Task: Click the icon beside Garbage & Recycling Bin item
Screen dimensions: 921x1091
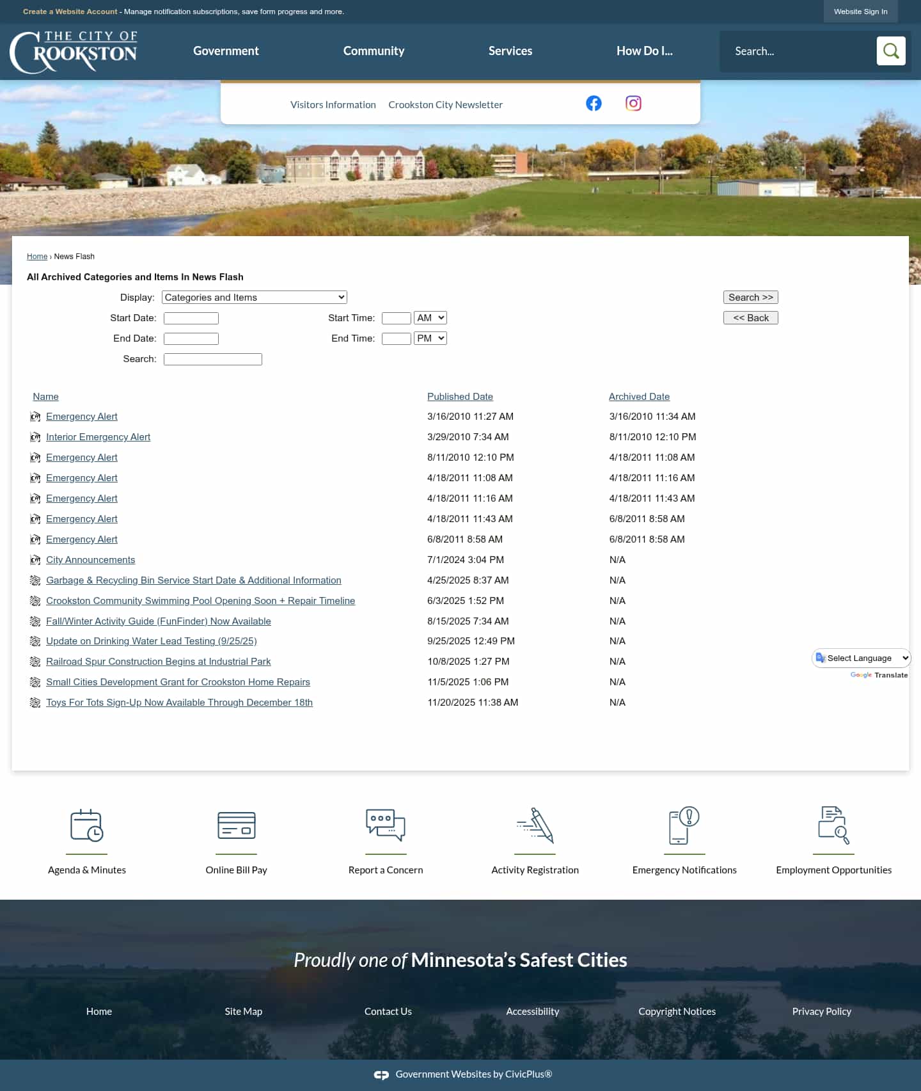Action: click(x=35, y=580)
